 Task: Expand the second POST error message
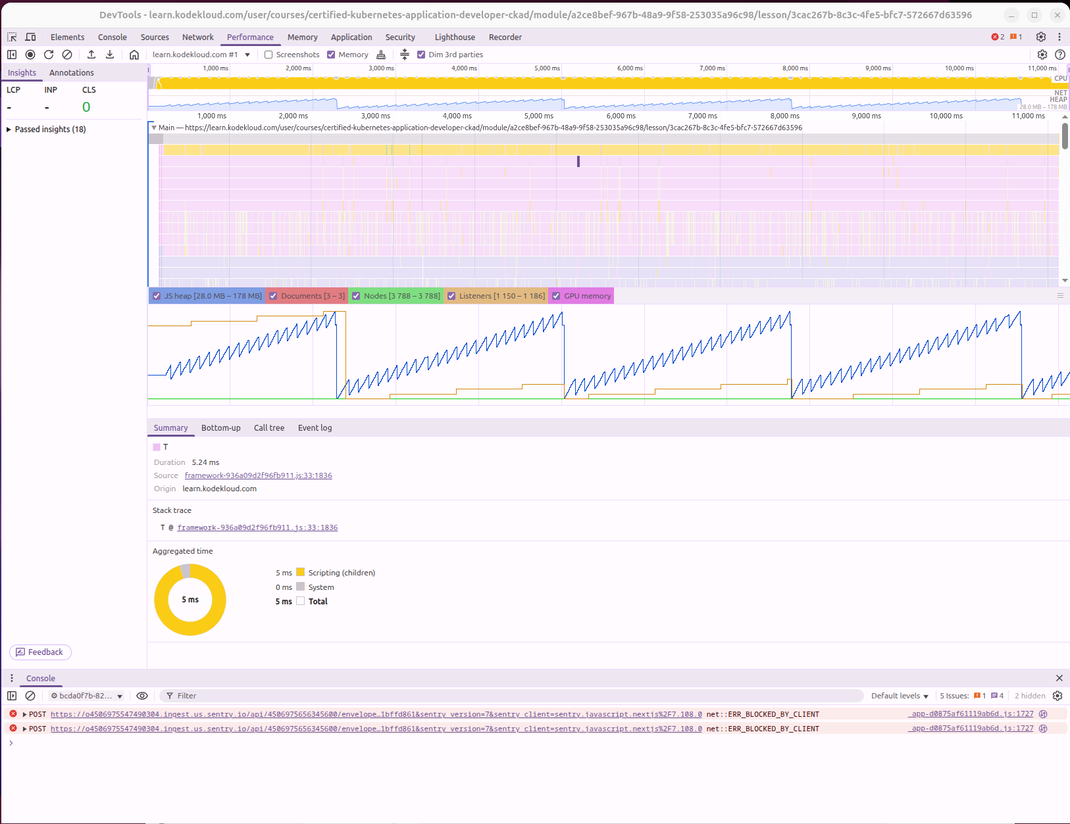(24, 729)
